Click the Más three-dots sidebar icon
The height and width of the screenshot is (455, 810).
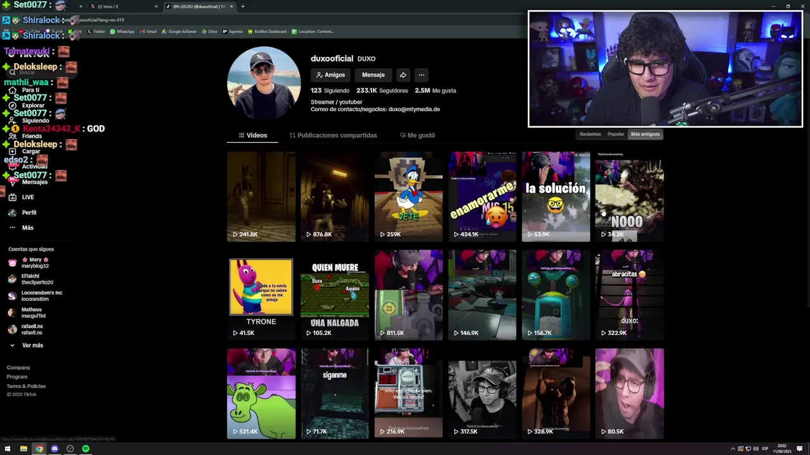tap(13, 227)
